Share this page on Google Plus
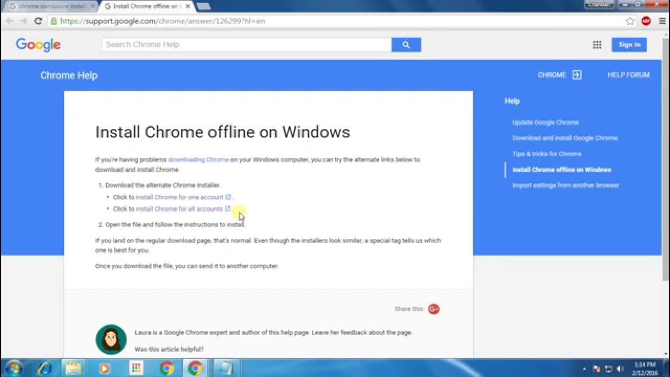Image resolution: width=670 pixels, height=377 pixels. tap(433, 309)
